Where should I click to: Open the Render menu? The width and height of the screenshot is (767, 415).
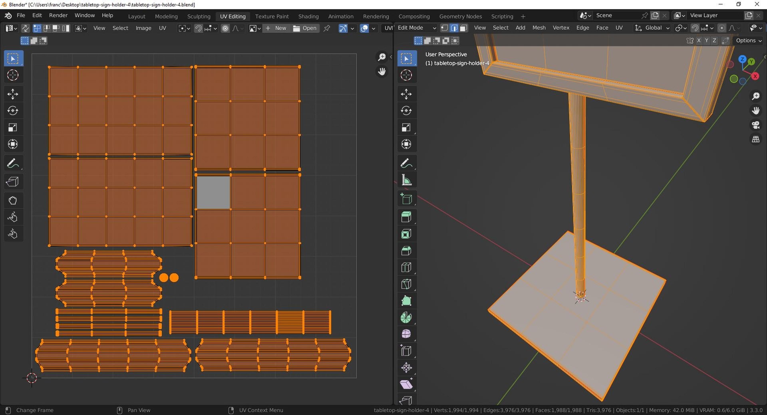pyautogui.click(x=58, y=16)
